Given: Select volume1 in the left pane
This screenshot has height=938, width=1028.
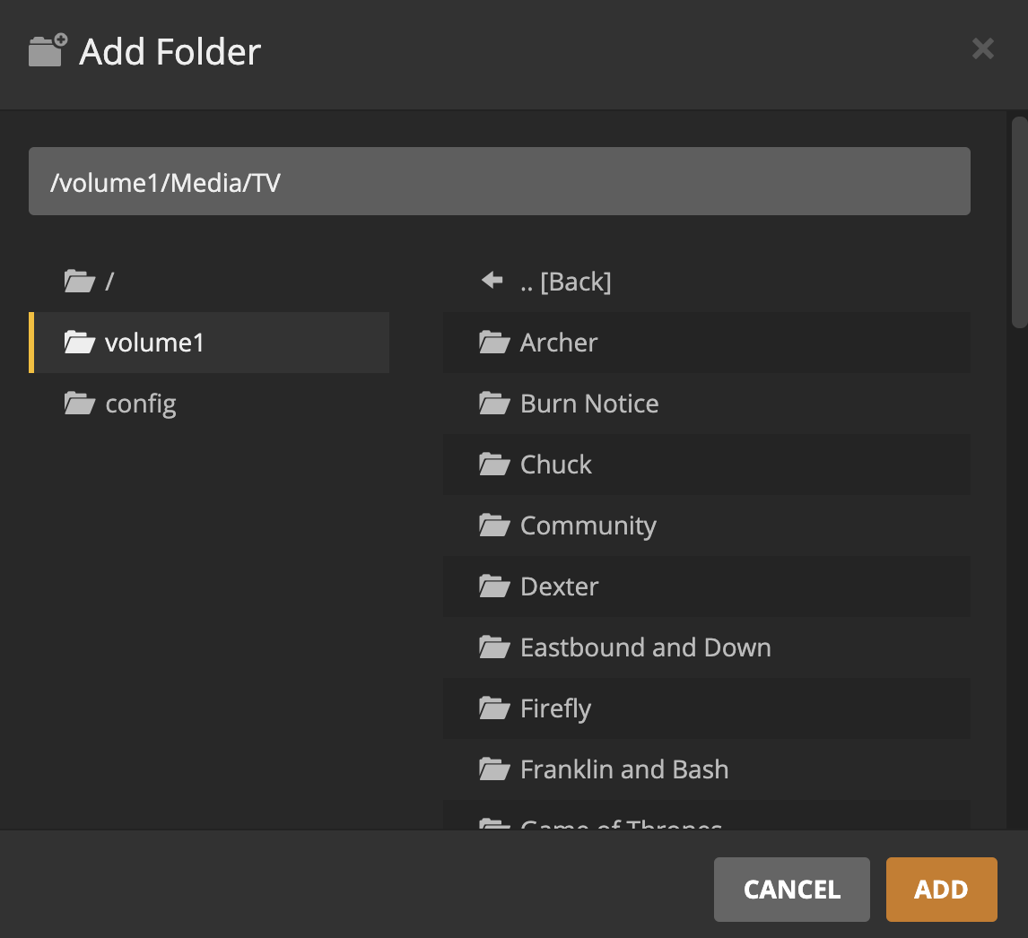Looking at the screenshot, I should [x=209, y=343].
